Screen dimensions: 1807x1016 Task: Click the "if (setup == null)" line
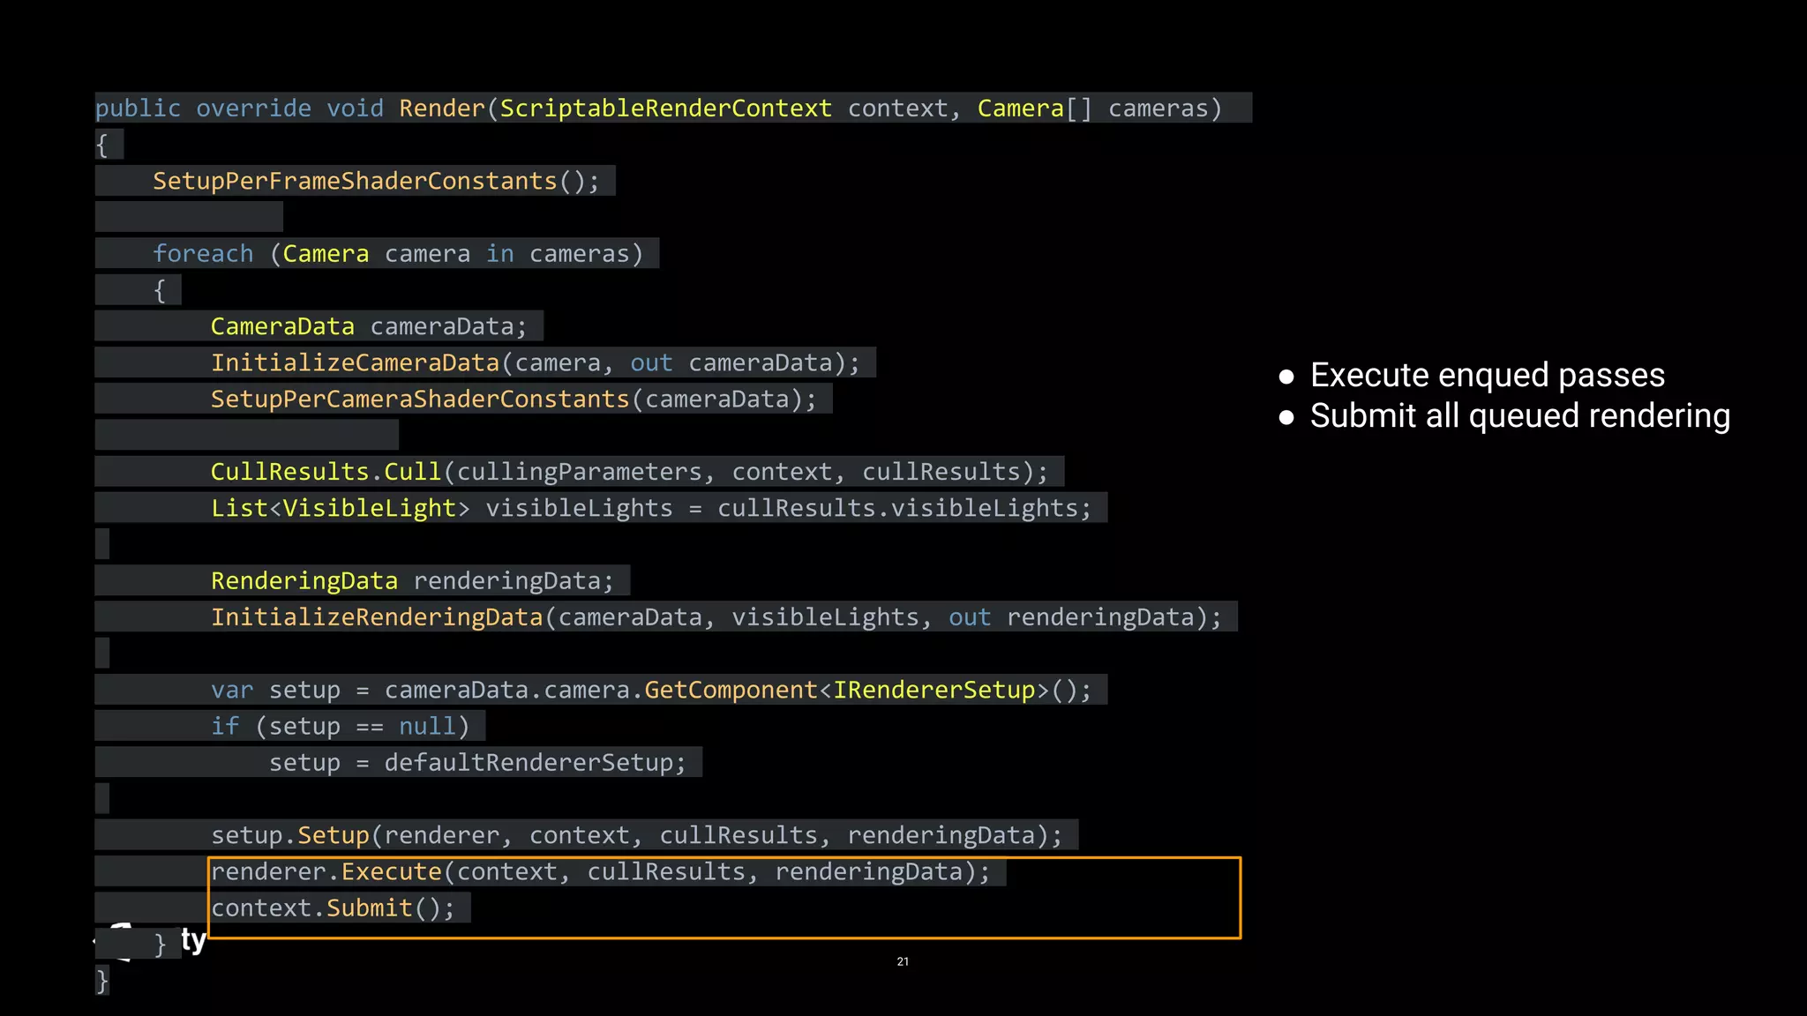pos(340,727)
